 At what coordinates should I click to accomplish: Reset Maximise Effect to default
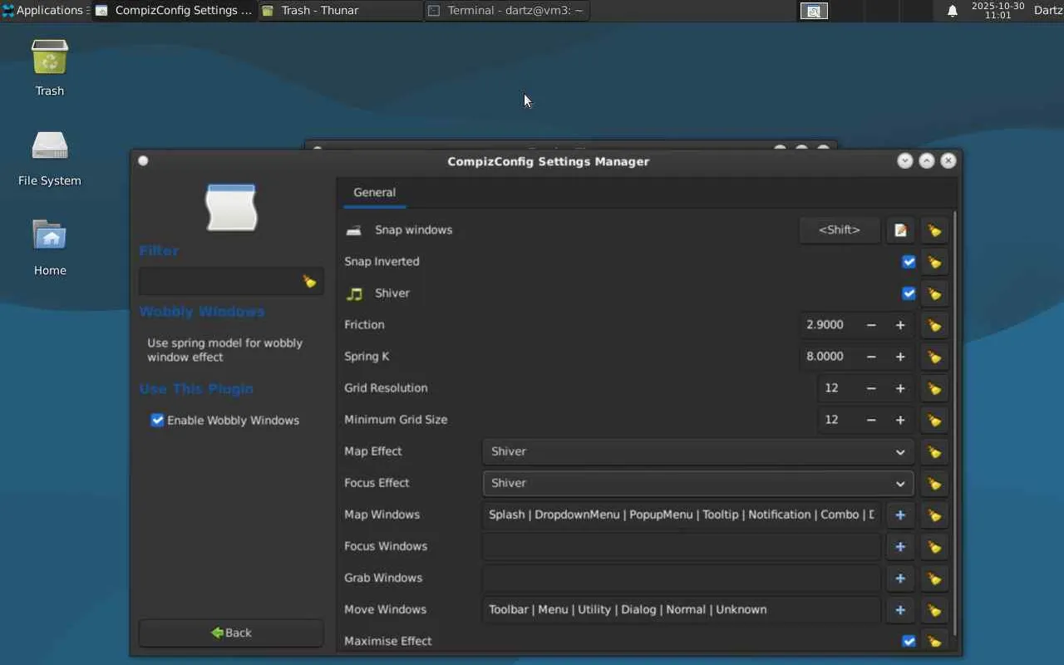(x=934, y=641)
